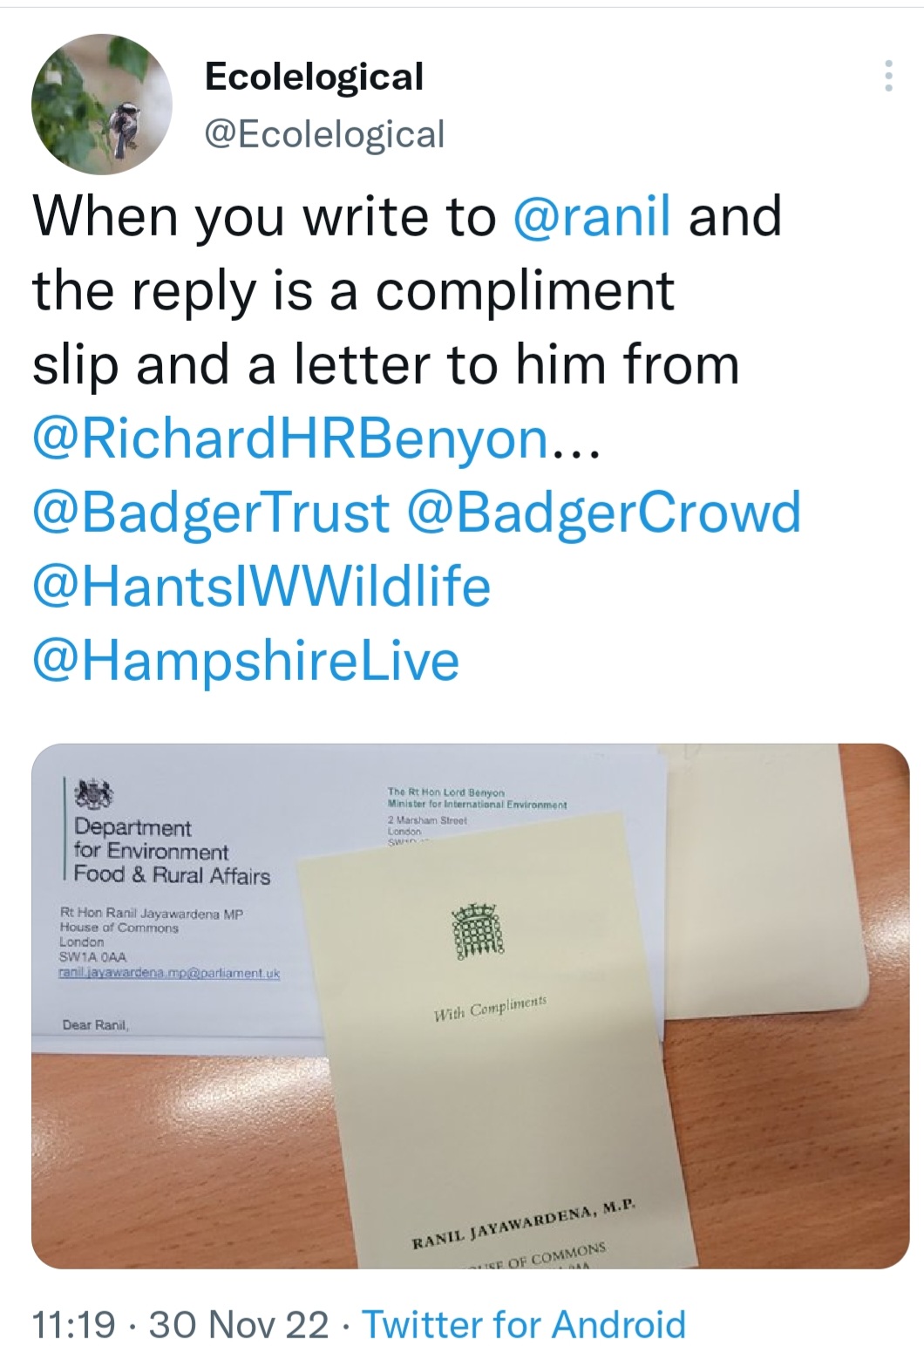Open the Ecolelogical profile avatar
Image resolution: width=924 pixels, height=1360 pixels.
(102, 105)
